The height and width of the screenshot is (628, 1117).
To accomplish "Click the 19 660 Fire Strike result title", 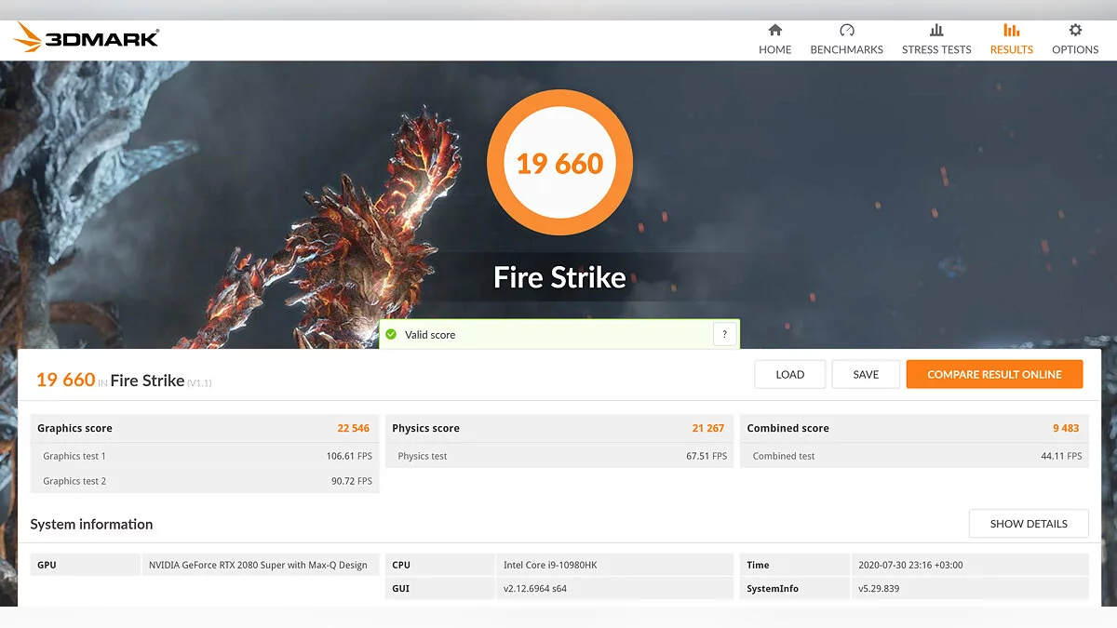I will (x=124, y=380).
